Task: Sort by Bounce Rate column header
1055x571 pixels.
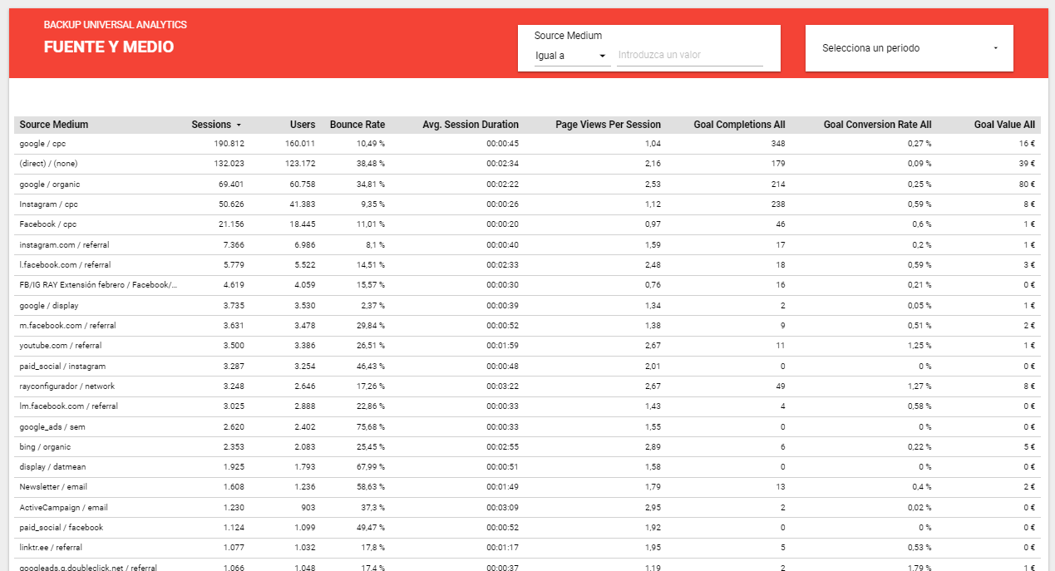Action: coord(357,125)
